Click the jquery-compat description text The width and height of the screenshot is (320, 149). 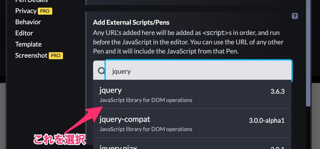[x=146, y=129]
